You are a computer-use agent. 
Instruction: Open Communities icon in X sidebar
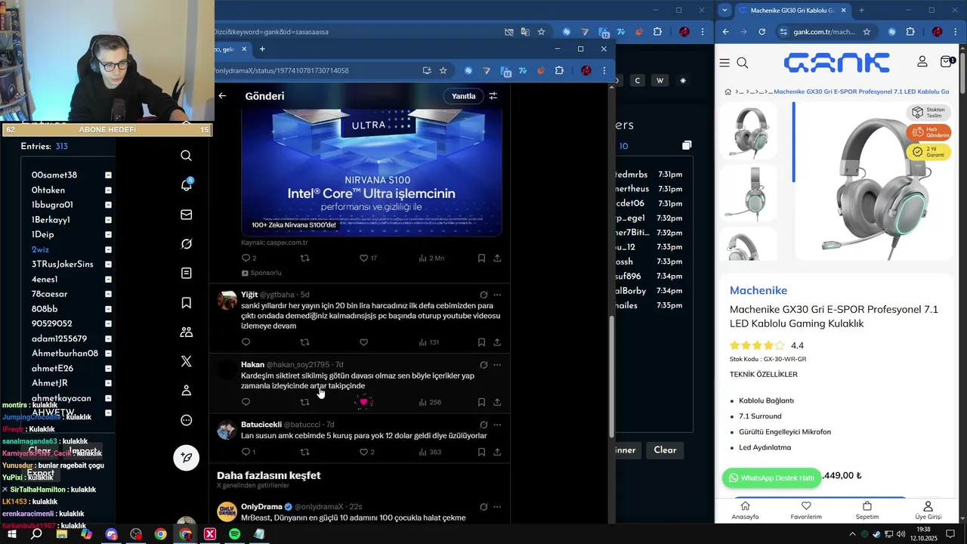click(x=186, y=332)
